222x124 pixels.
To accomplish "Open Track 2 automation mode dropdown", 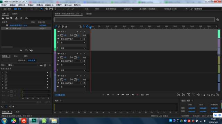I will (73, 70).
